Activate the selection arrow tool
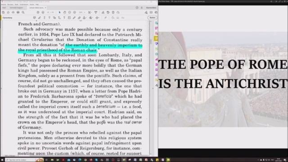288x162 pixels. coord(59,12)
